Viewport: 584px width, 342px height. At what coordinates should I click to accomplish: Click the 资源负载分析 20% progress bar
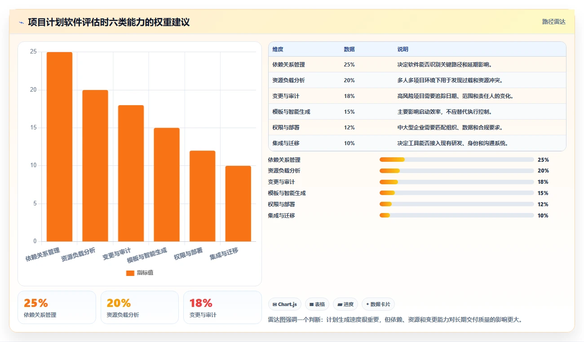click(x=457, y=171)
